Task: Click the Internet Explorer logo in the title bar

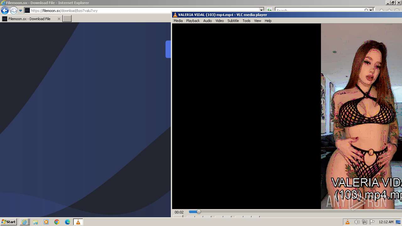Action: click(x=3, y=3)
